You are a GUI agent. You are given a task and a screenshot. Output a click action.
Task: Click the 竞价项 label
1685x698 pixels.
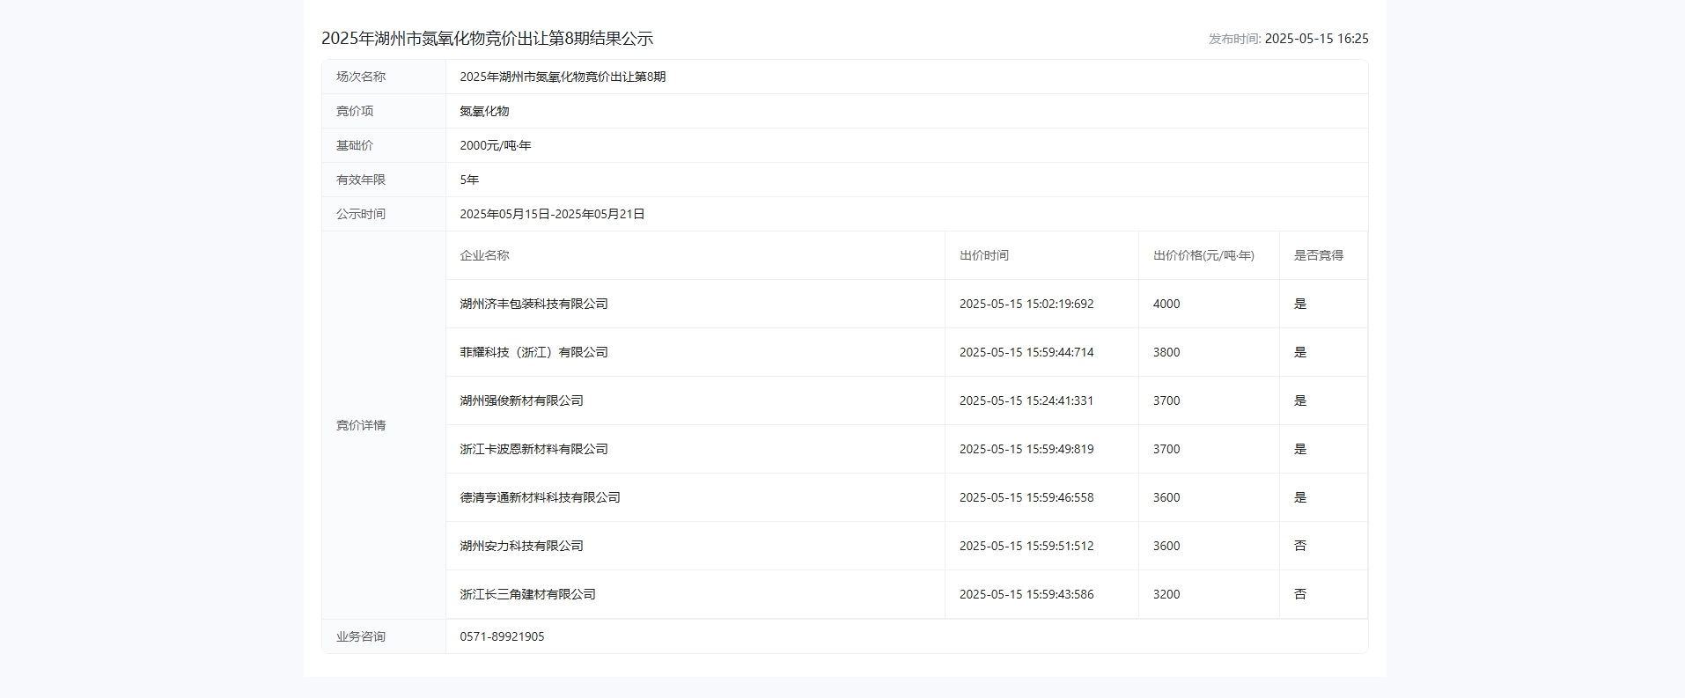tap(355, 111)
